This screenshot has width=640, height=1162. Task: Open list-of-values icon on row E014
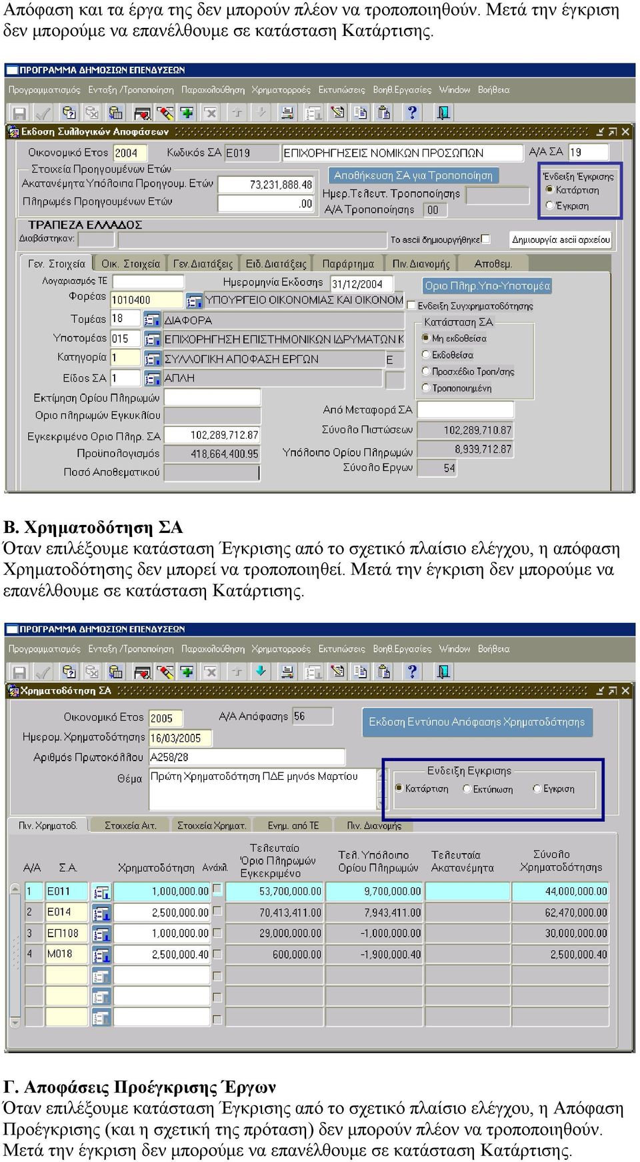pos(101,913)
